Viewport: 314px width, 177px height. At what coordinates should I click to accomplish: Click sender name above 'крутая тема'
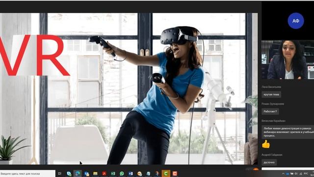(271, 87)
